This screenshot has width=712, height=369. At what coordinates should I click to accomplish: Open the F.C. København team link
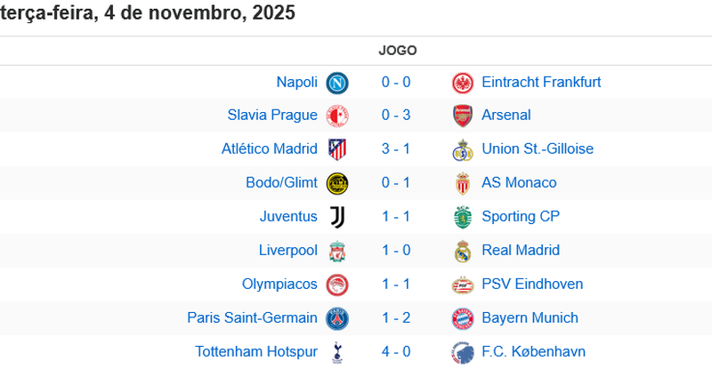pos(533,351)
